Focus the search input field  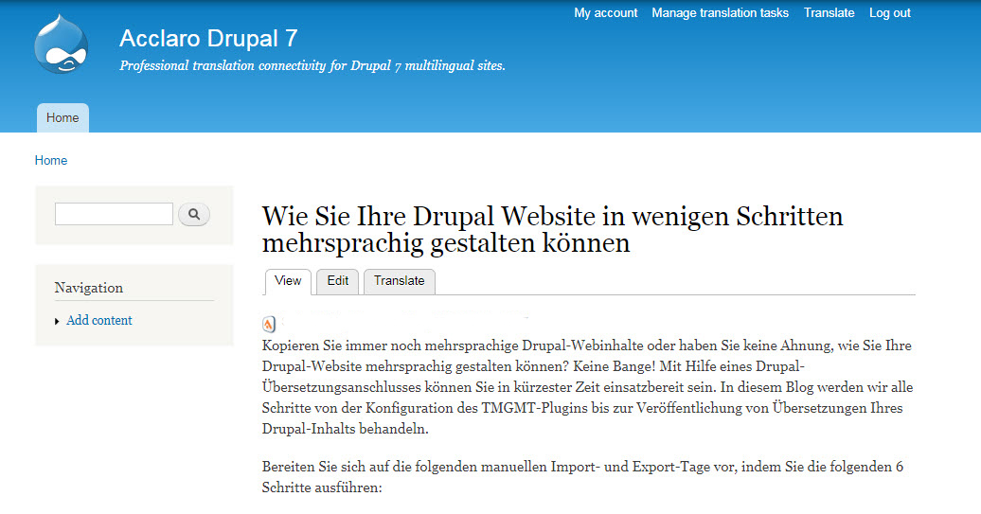114,214
